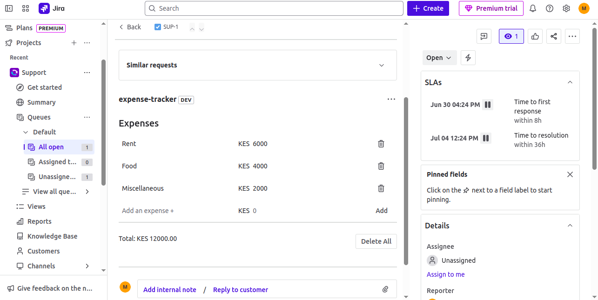Viewport: 598px width, 300px height.
Task: Remove the Miscellaneous expense with trash icon
Action: [381, 188]
